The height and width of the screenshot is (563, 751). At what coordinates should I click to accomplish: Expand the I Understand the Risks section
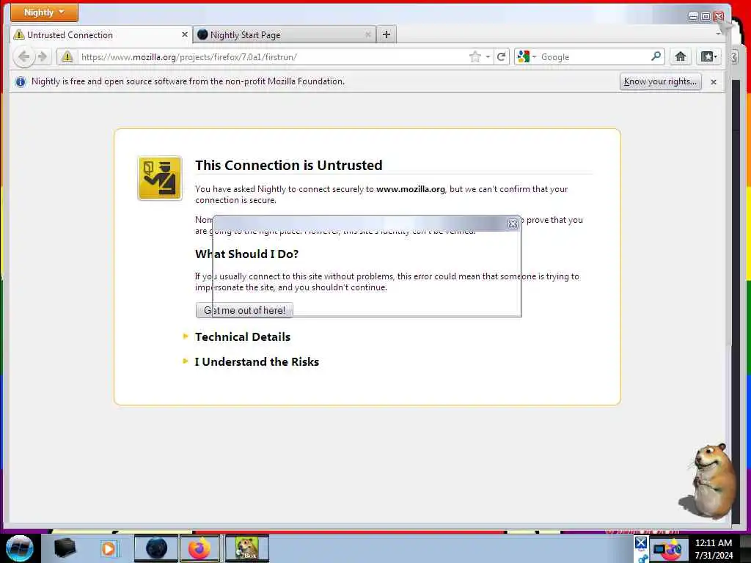257,362
